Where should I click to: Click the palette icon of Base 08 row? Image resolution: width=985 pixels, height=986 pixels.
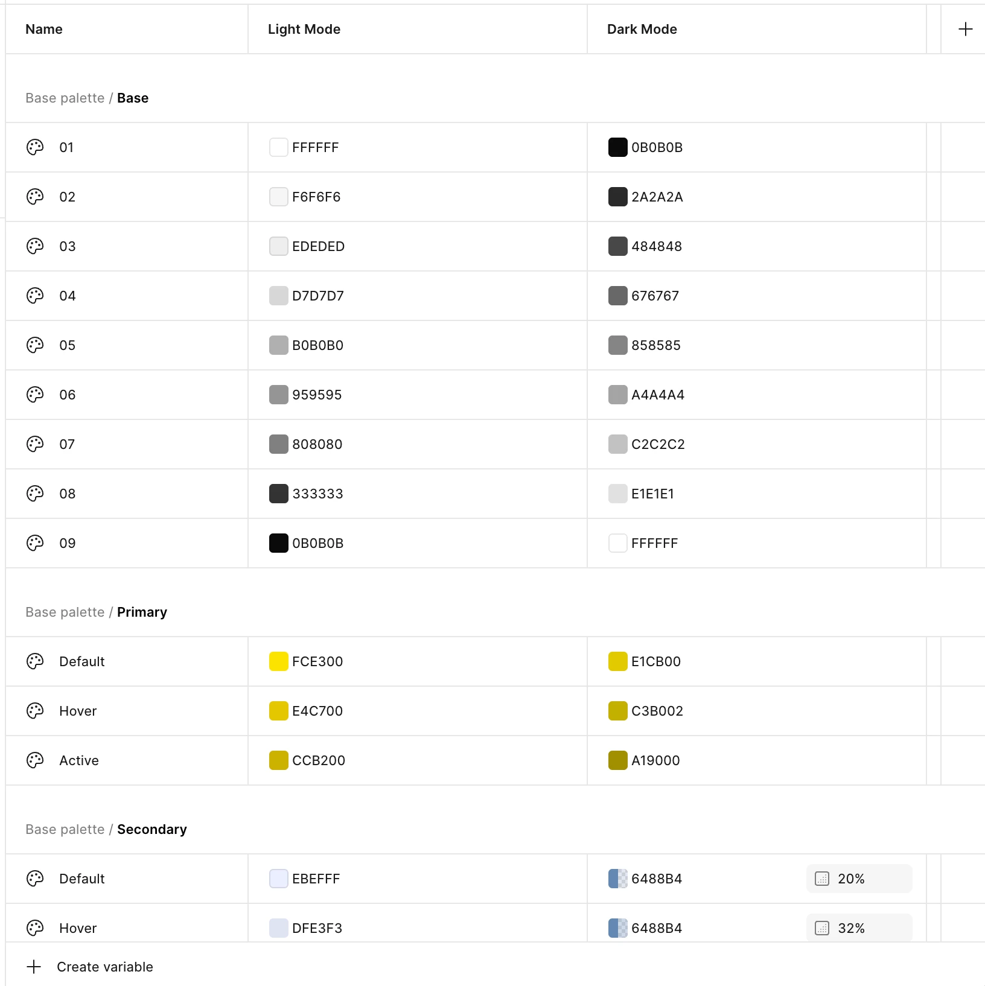click(35, 494)
